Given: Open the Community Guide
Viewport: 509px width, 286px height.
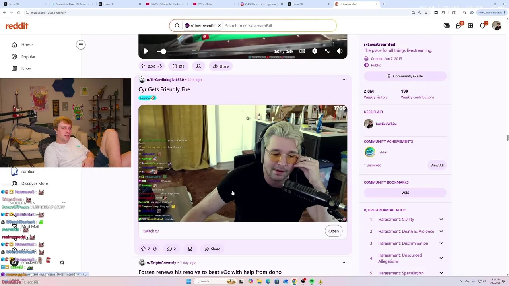Looking at the screenshot, I should coord(405,76).
